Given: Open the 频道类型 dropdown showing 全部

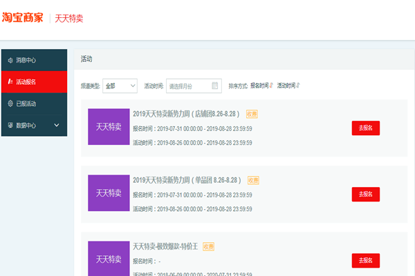Looking at the screenshot, I should [x=120, y=86].
